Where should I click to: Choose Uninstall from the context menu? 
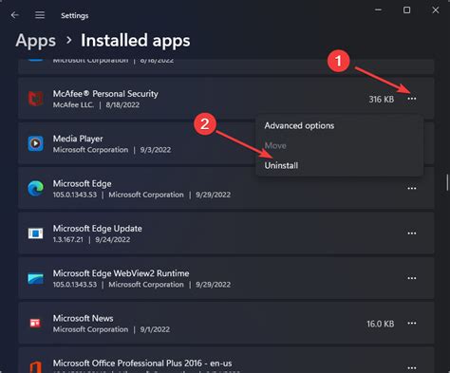[281, 165]
